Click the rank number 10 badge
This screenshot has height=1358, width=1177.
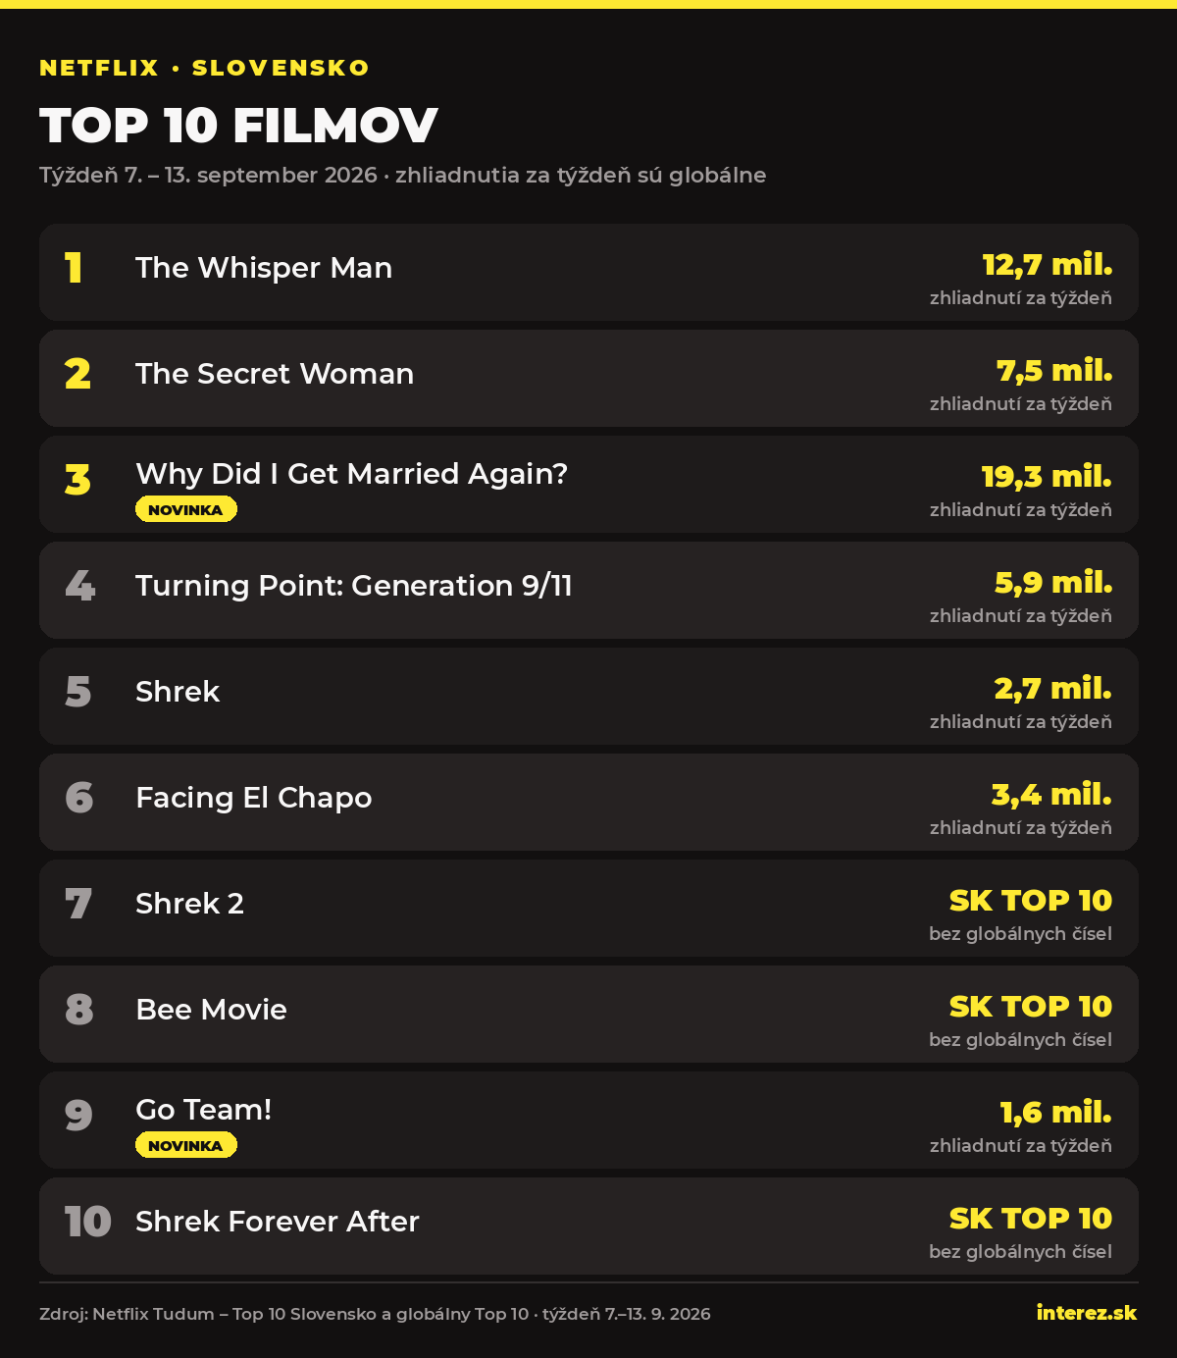pyautogui.click(x=88, y=1222)
